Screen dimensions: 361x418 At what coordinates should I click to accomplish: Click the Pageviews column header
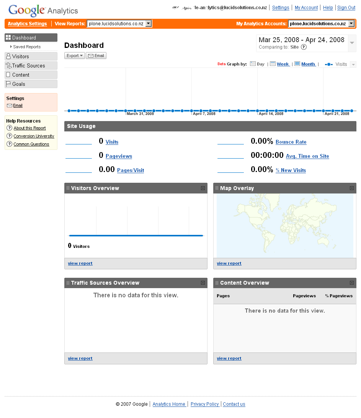(304, 296)
